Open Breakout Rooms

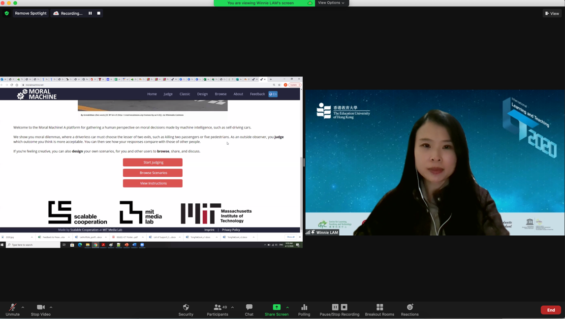coord(379,310)
